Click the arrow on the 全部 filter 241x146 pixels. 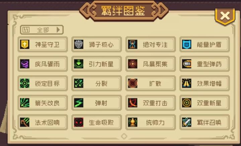point(58,30)
